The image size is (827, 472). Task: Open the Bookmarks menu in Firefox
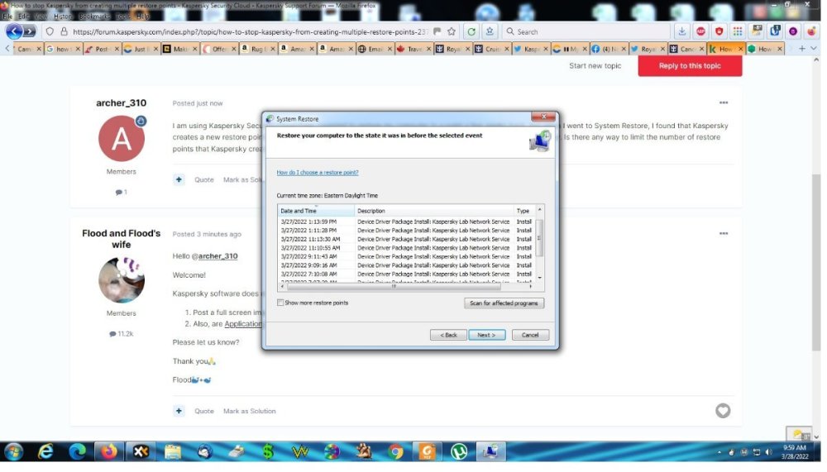pos(94,17)
